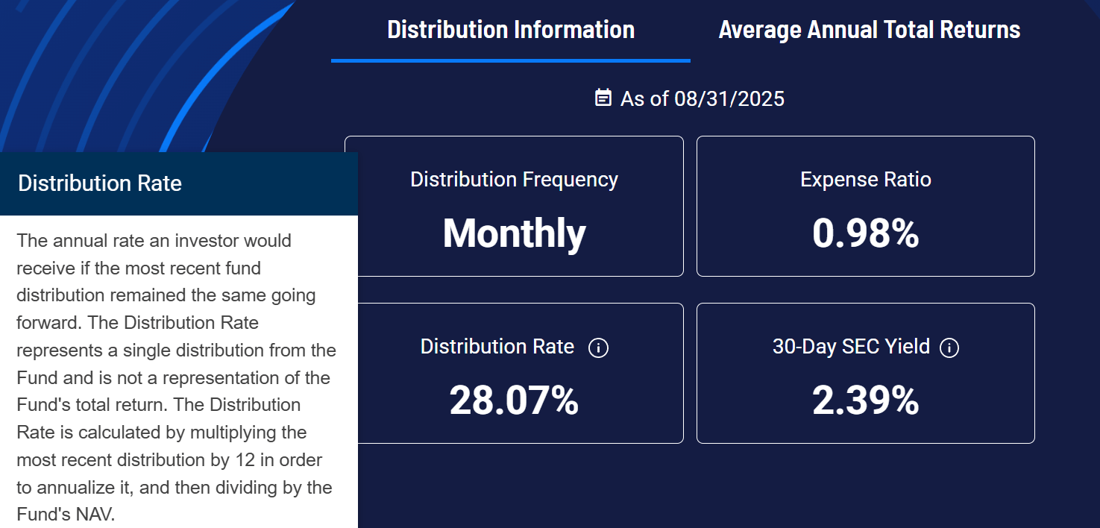This screenshot has width=1100, height=528.
Task: Click the dark Distribution Rate tooltip header
Action: click(x=179, y=183)
